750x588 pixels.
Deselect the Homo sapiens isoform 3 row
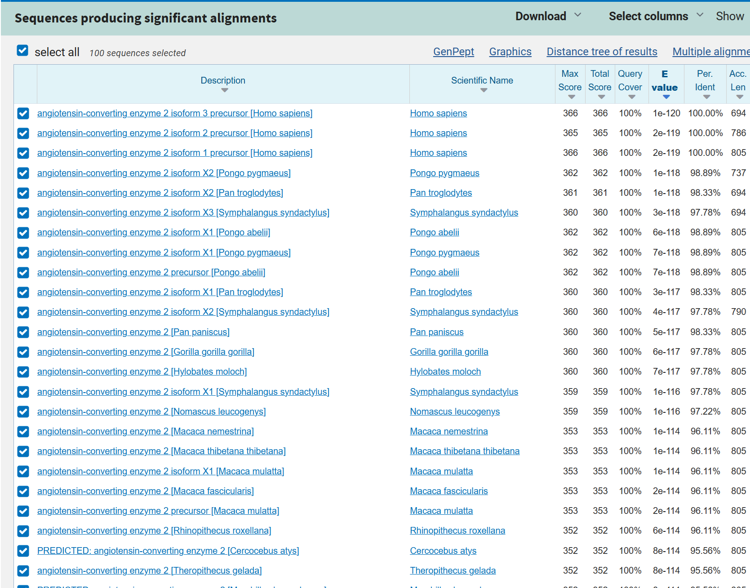tap(23, 114)
